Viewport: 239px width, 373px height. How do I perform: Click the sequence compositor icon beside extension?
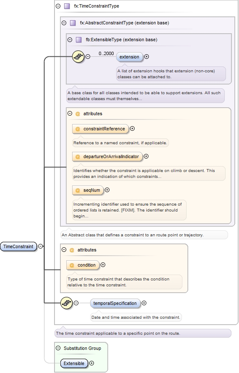click(x=78, y=57)
